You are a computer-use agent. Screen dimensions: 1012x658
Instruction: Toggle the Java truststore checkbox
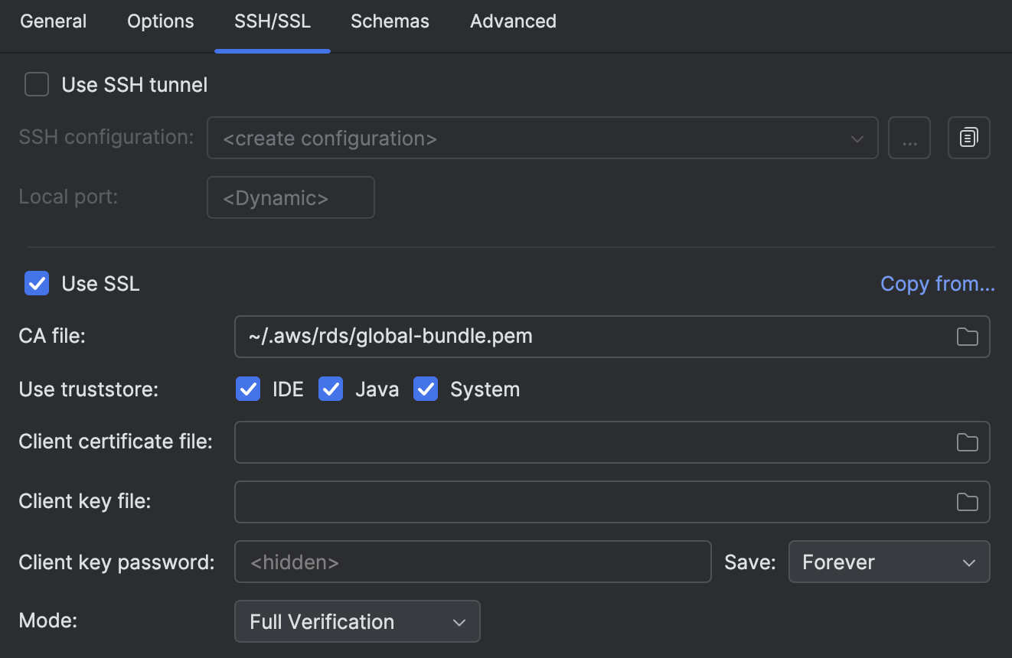click(331, 389)
